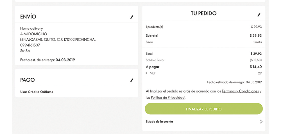
Task: Select the Saldo a Favor amount
Action: click(x=256, y=60)
